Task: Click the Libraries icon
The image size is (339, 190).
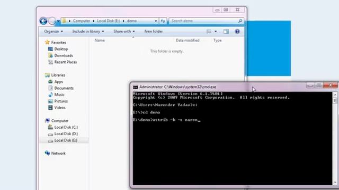Action: (47, 75)
